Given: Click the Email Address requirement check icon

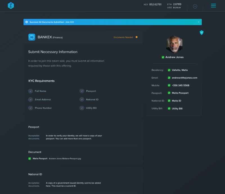Looking at the screenshot, I should coord(30,100).
